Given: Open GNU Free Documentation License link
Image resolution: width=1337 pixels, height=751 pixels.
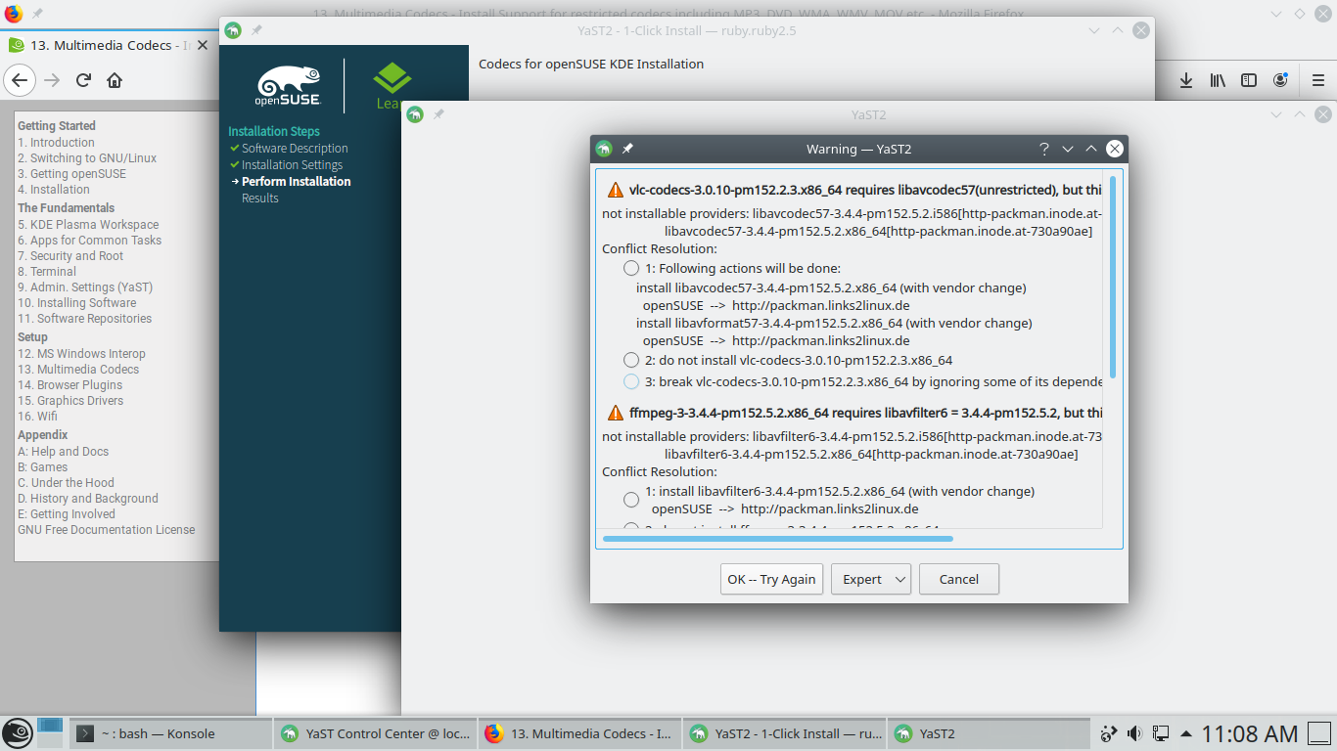Looking at the screenshot, I should pos(106,530).
